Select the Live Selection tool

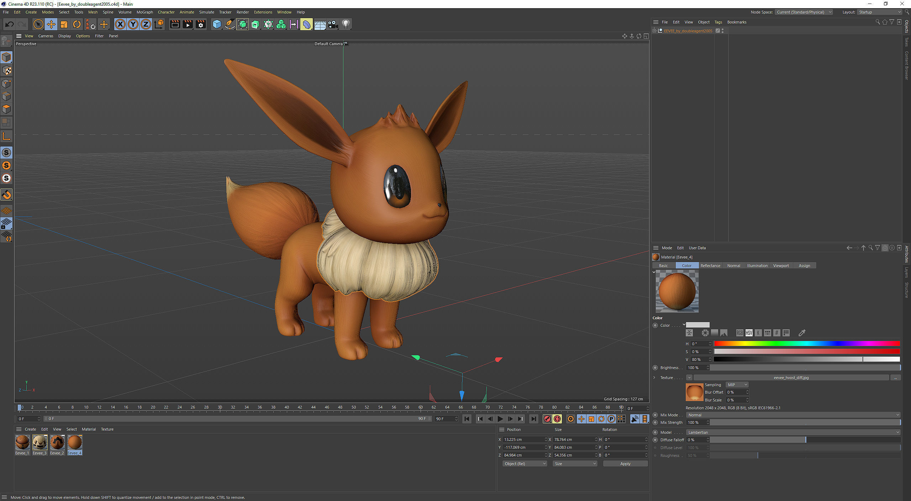[x=38, y=24]
